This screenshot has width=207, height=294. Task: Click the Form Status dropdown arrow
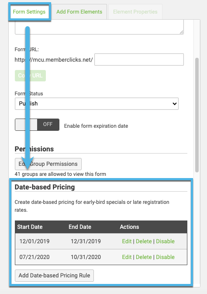(174, 104)
